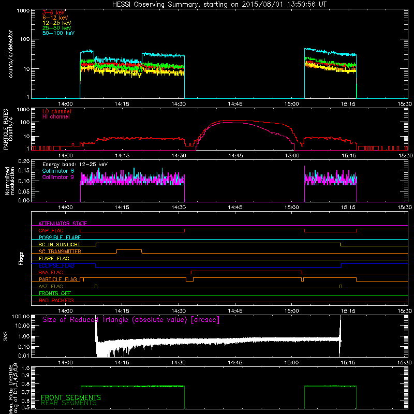Click the GAP_FLAG label
The width and height of the screenshot is (414, 414).
click(x=51, y=230)
